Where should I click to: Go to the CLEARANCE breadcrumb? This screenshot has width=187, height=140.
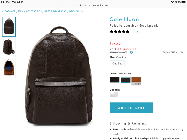click(x=9, y=11)
